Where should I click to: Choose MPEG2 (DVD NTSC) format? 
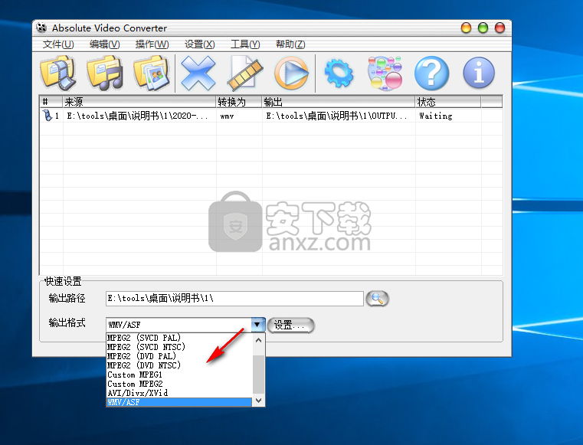click(179, 365)
